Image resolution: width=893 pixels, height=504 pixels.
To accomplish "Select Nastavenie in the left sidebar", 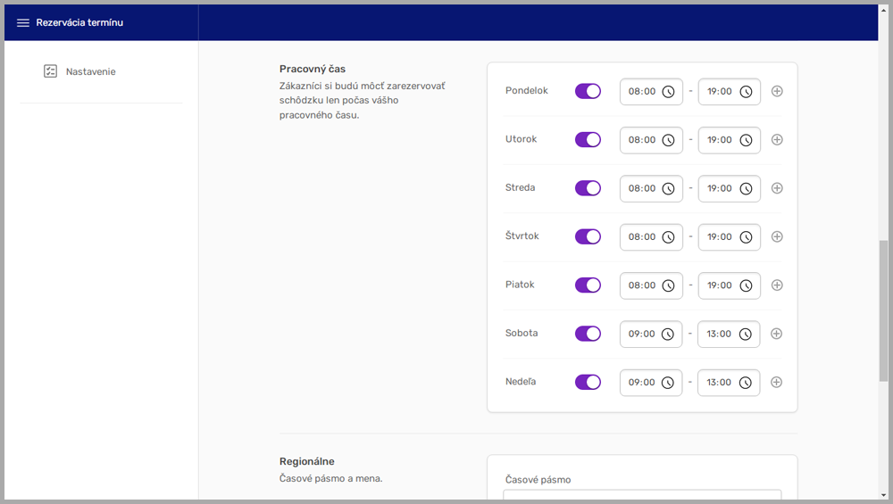I will coord(90,71).
